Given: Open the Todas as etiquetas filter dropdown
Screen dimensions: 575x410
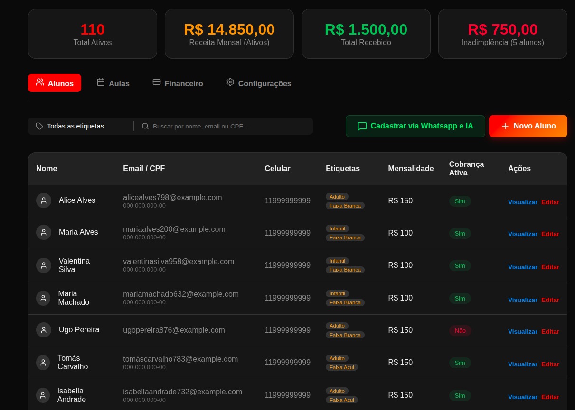Looking at the screenshot, I should coord(75,126).
